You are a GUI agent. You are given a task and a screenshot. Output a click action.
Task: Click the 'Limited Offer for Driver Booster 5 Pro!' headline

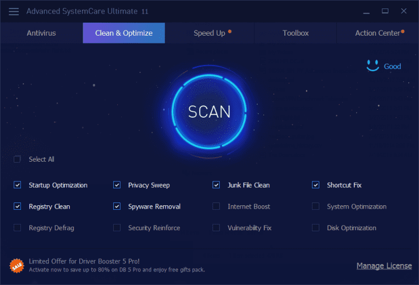(84, 261)
